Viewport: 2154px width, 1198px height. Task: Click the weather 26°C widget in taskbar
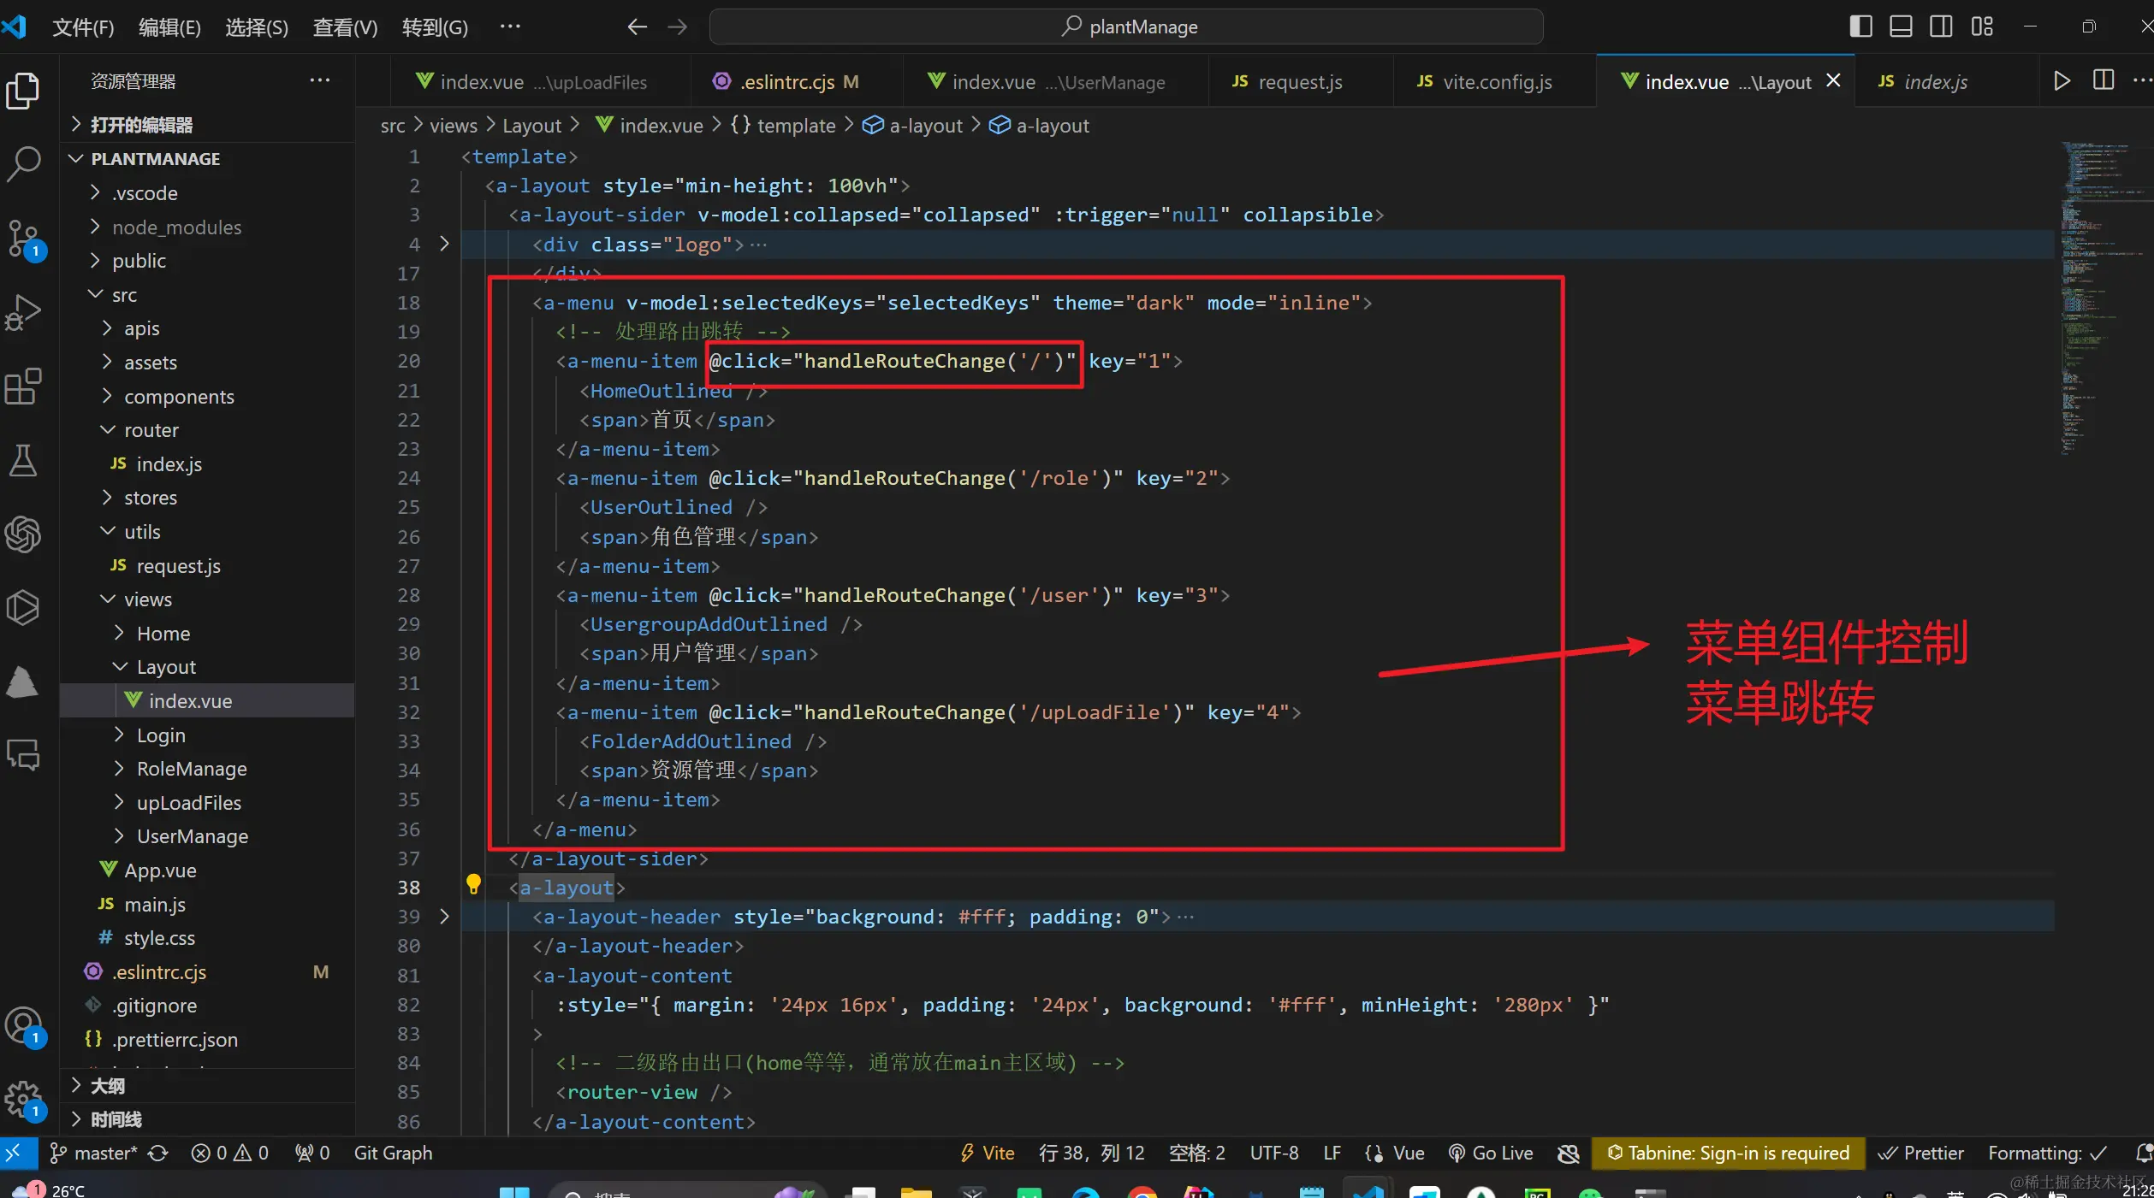click(47, 1189)
